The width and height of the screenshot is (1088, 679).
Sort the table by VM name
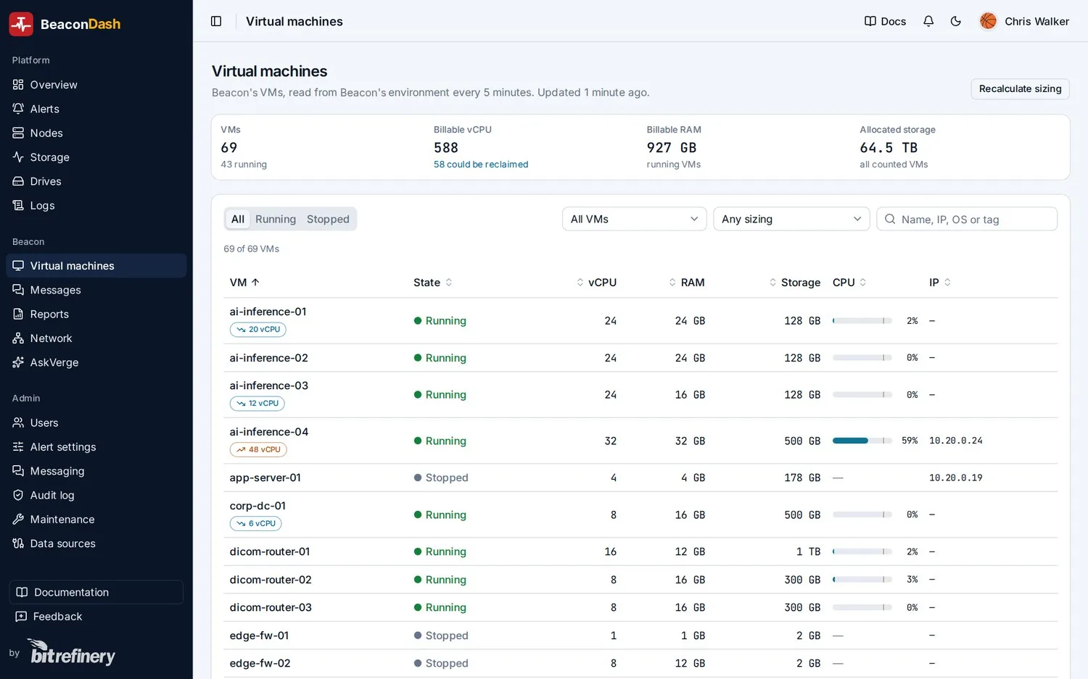point(244,283)
